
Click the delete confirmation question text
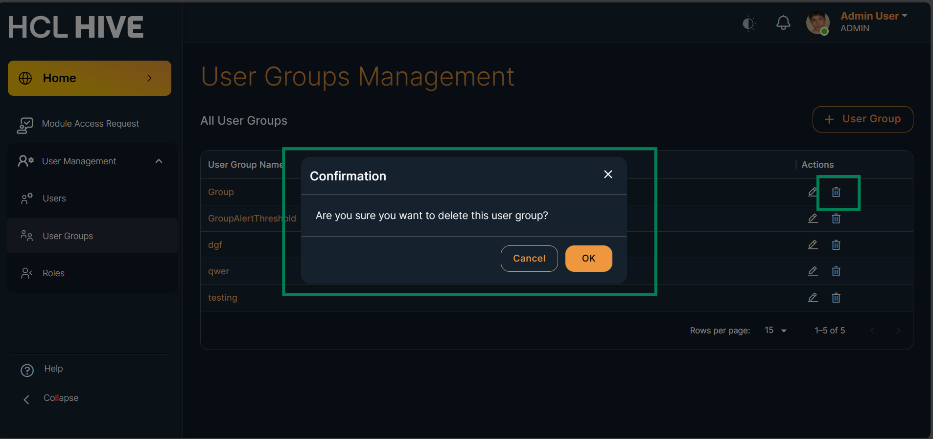coord(432,216)
